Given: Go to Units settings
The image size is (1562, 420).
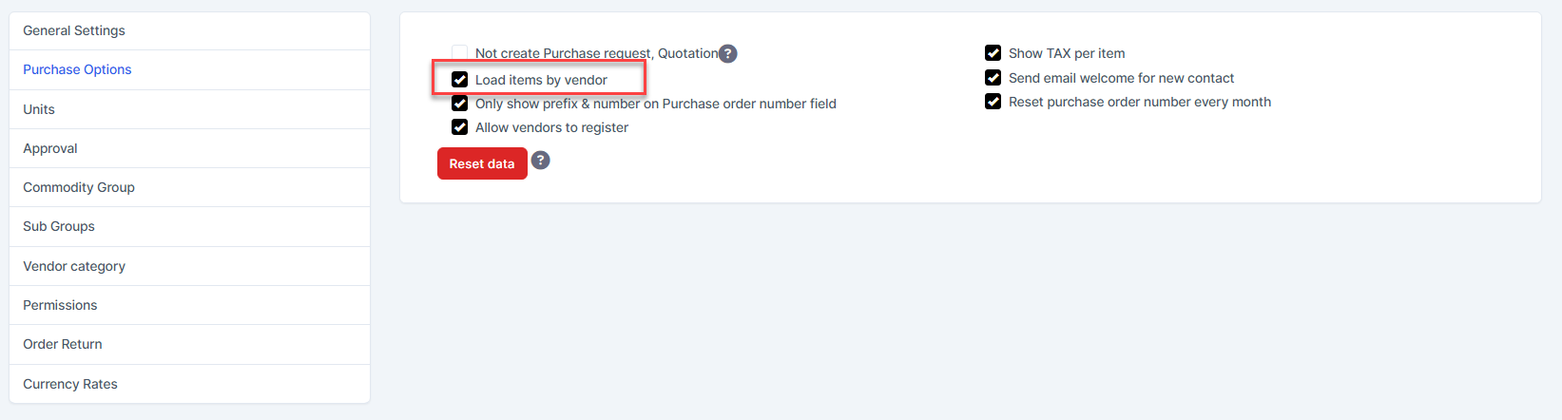Looking at the screenshot, I should (39, 109).
